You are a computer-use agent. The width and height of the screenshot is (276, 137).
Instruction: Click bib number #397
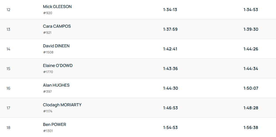(x=47, y=91)
